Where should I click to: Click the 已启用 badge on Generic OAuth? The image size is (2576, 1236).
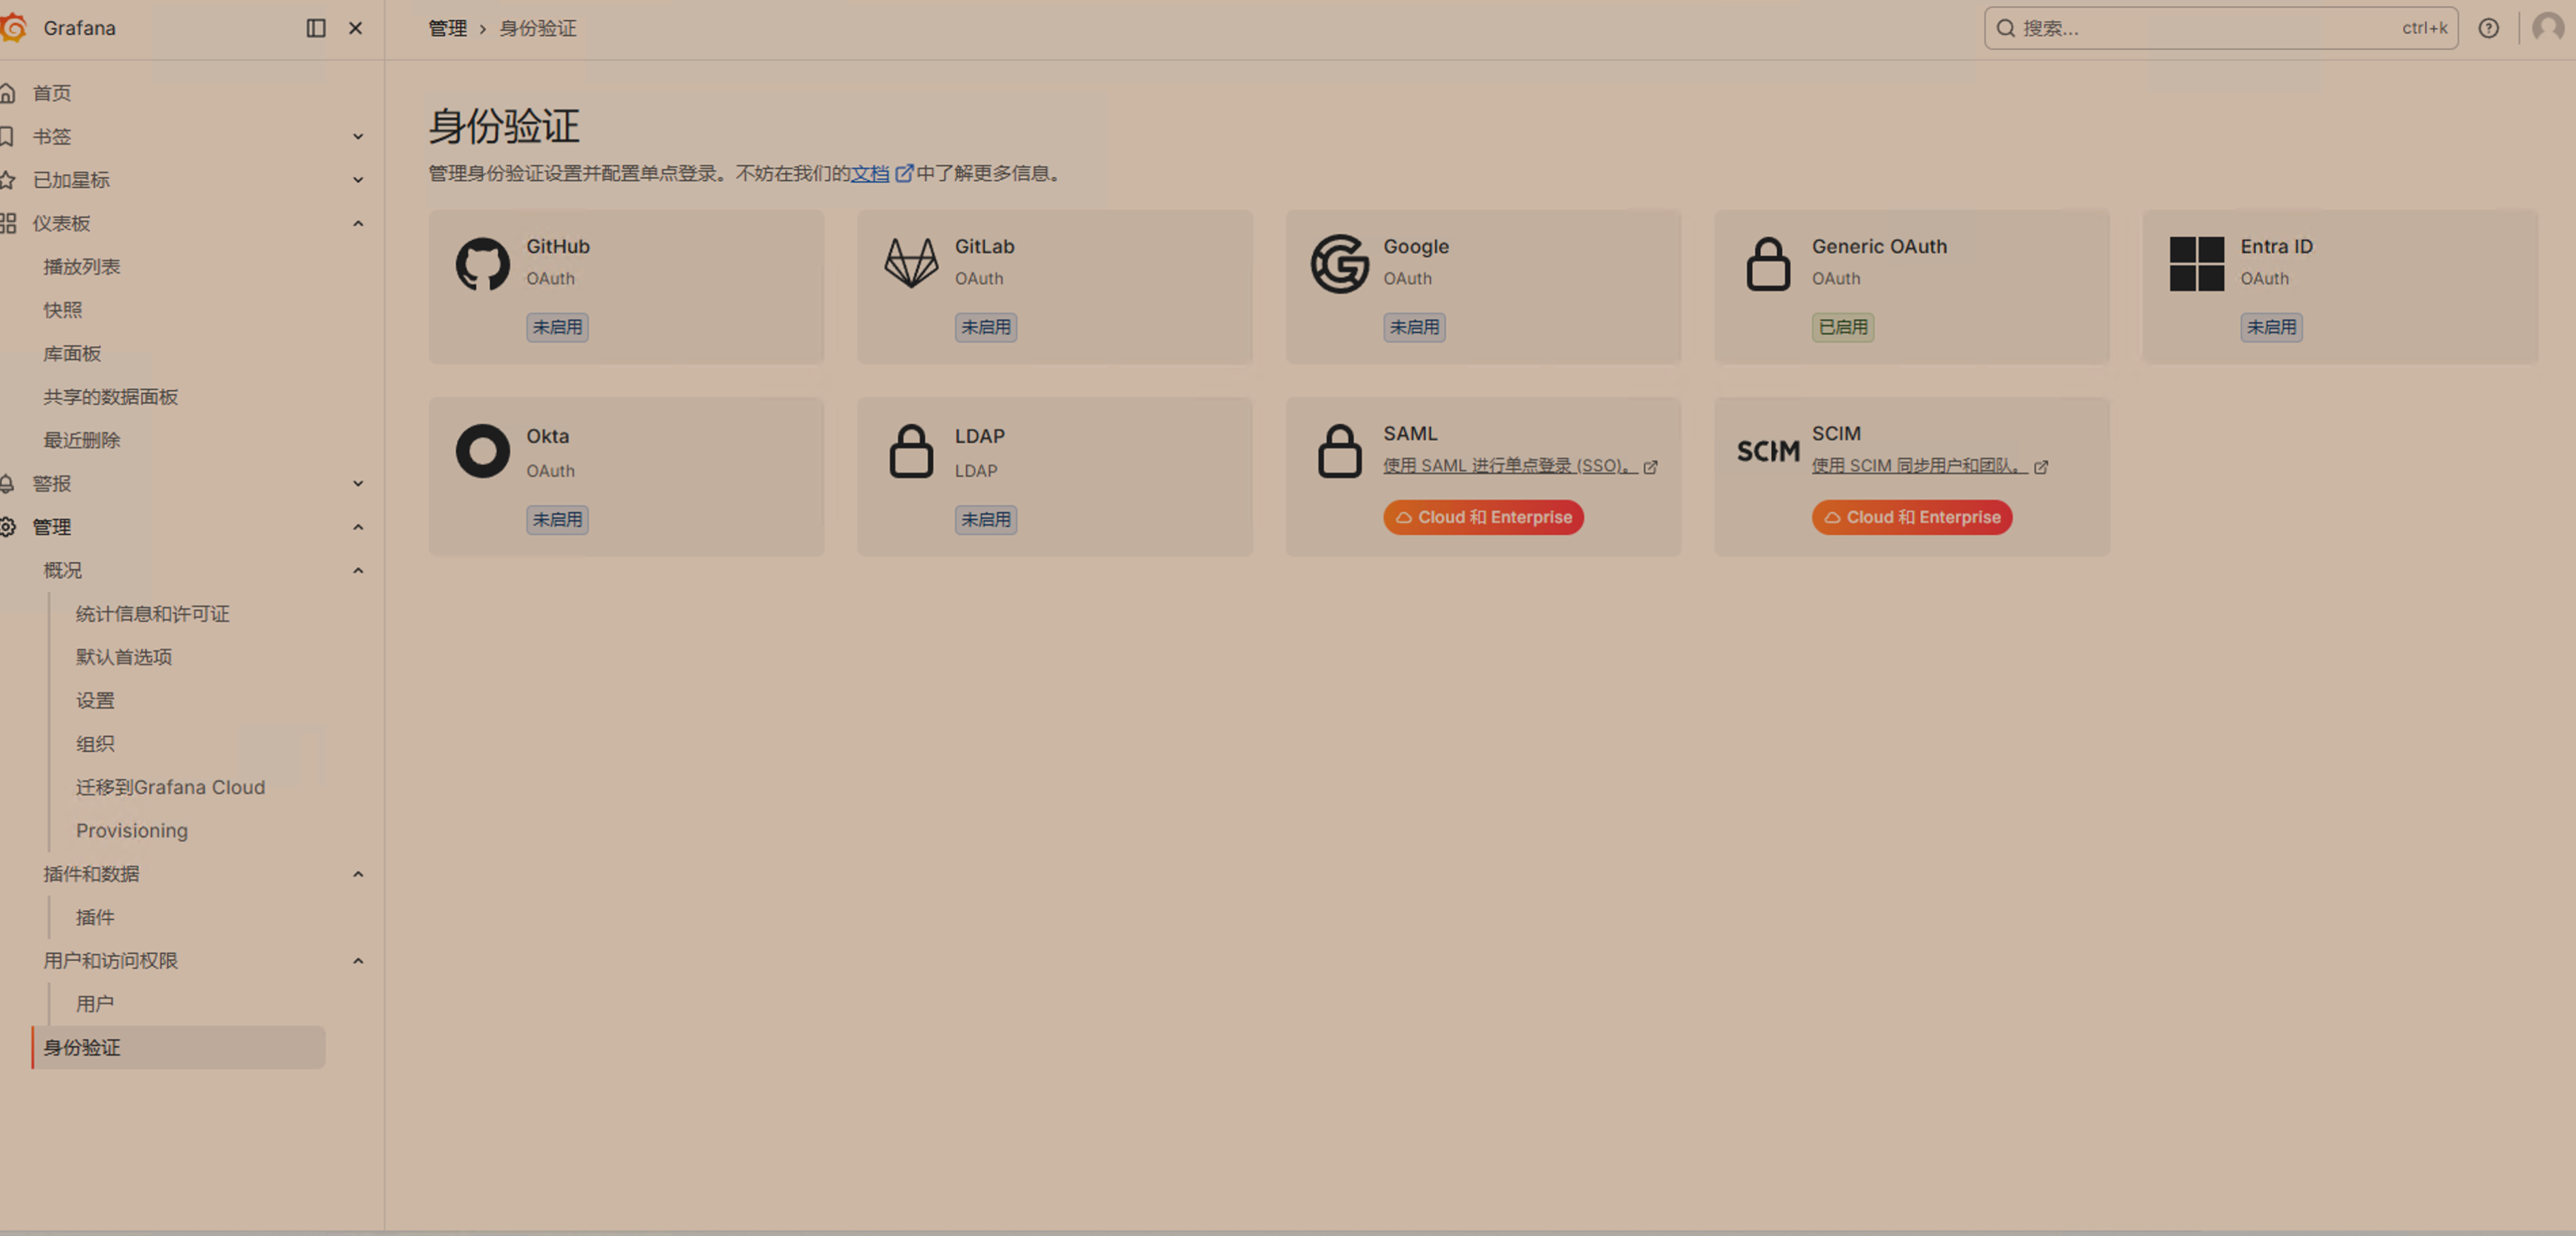coord(1843,327)
